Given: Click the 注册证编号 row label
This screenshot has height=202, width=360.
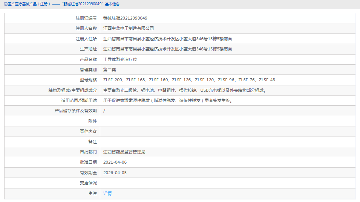Looking at the screenshot, I should point(86,18).
